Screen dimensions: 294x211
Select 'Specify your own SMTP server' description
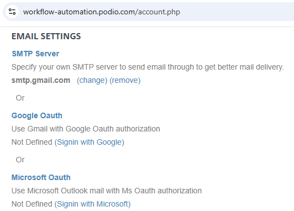pyautogui.click(x=148, y=67)
